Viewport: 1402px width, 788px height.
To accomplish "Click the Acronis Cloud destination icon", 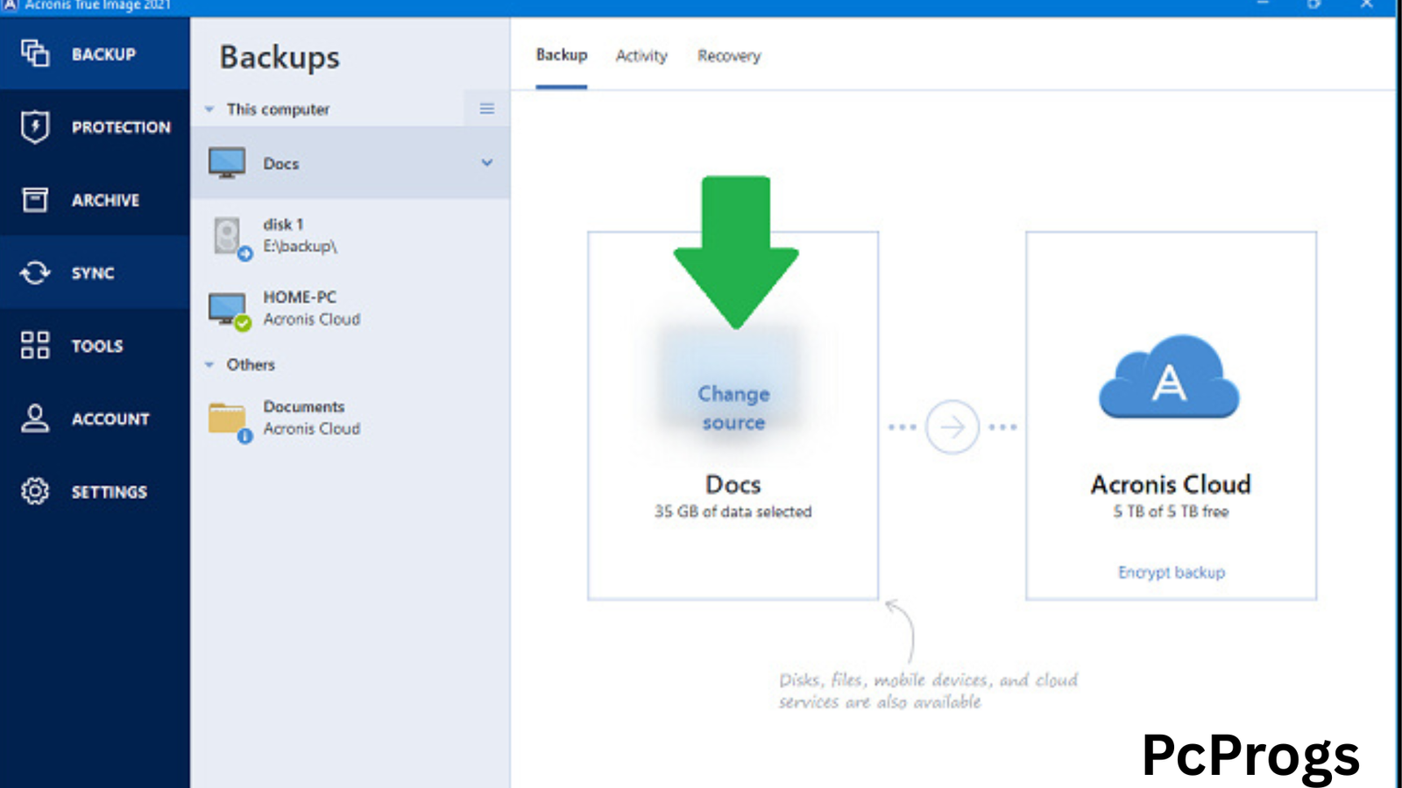I will pos(1170,377).
